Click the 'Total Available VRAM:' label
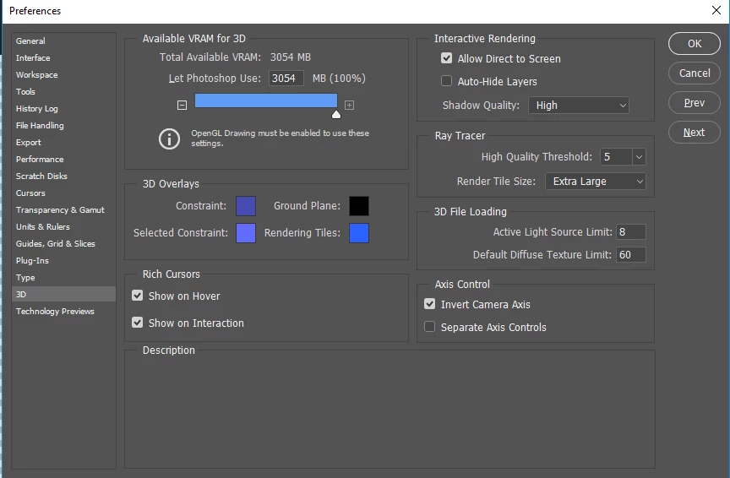 (210, 57)
